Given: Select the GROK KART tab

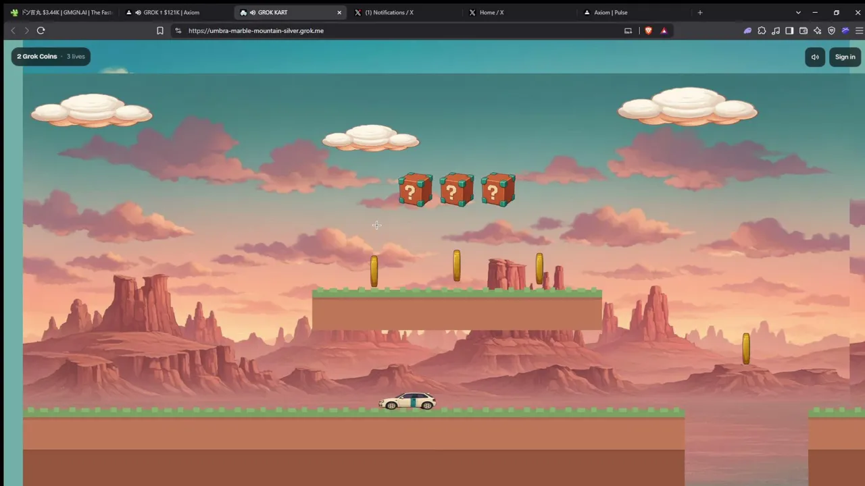Looking at the screenshot, I should pyautogui.click(x=292, y=12).
